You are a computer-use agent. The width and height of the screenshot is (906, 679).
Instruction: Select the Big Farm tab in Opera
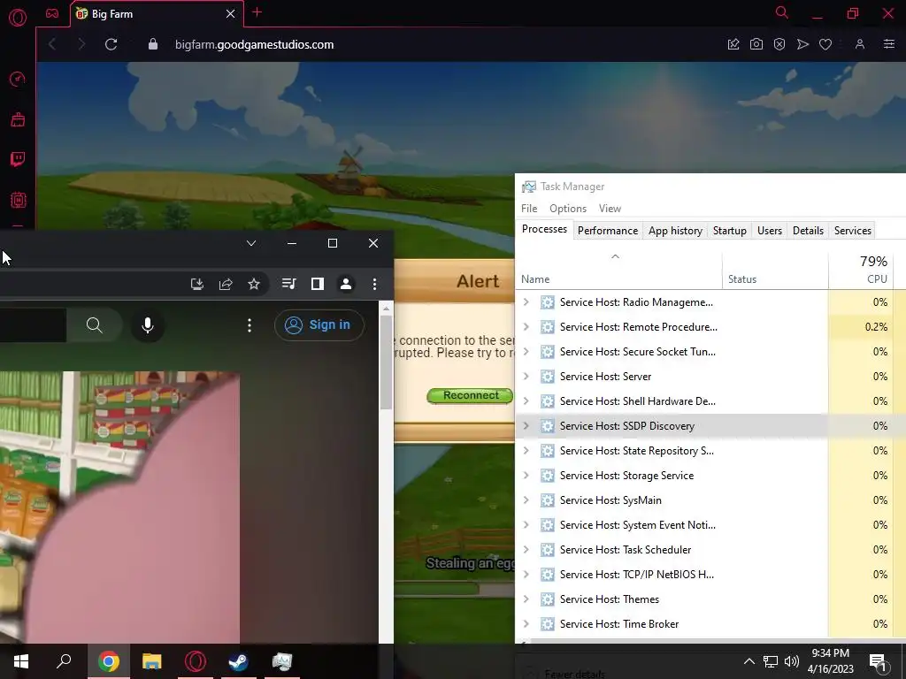coord(157,14)
